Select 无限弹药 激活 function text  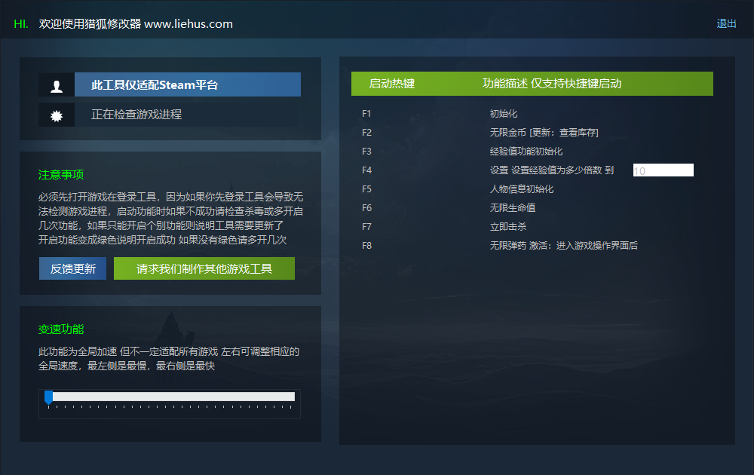pyautogui.click(x=563, y=246)
